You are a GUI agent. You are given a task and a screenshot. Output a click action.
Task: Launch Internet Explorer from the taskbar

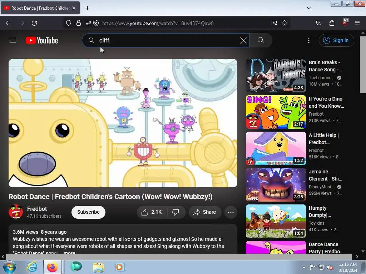[x=32, y=267]
